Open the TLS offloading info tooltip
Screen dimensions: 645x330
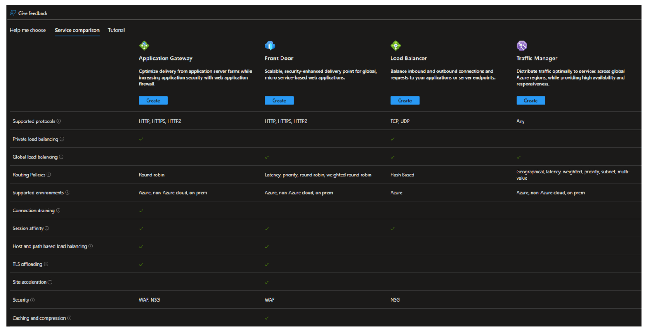pos(47,264)
